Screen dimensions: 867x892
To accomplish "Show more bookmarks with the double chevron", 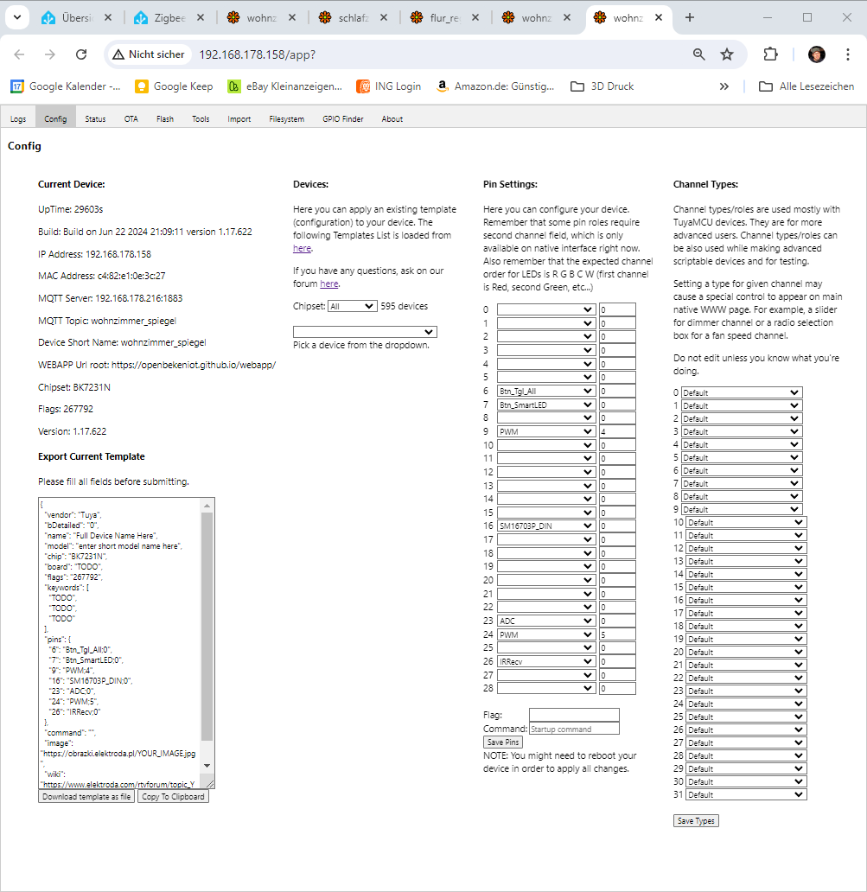I will click(724, 86).
